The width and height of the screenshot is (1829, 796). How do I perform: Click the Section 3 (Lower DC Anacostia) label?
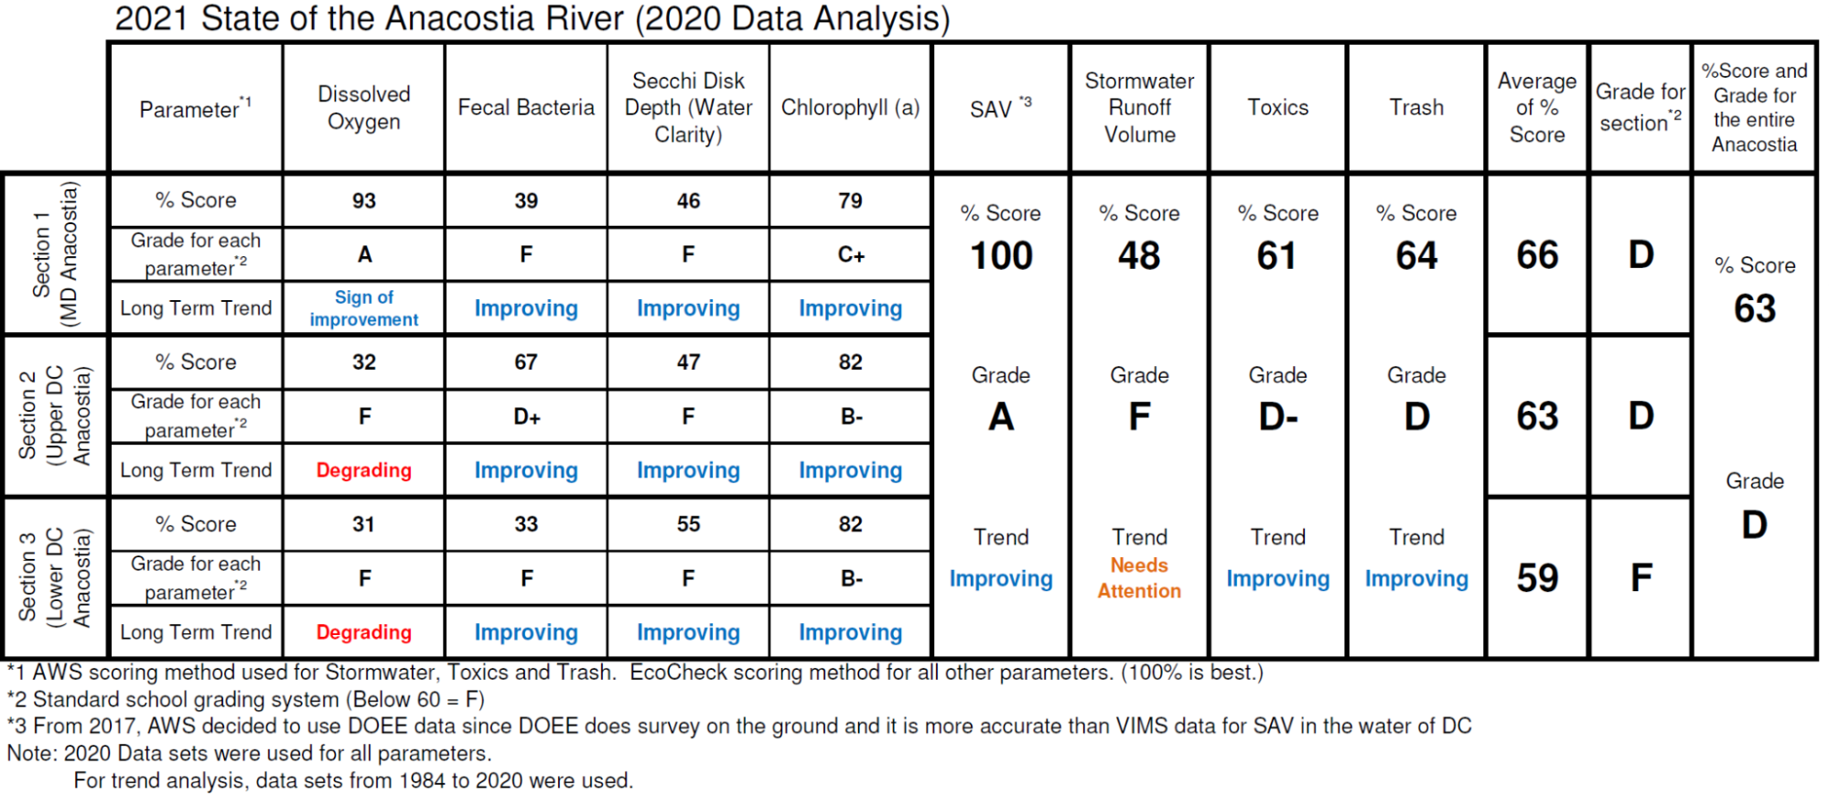(x=55, y=578)
